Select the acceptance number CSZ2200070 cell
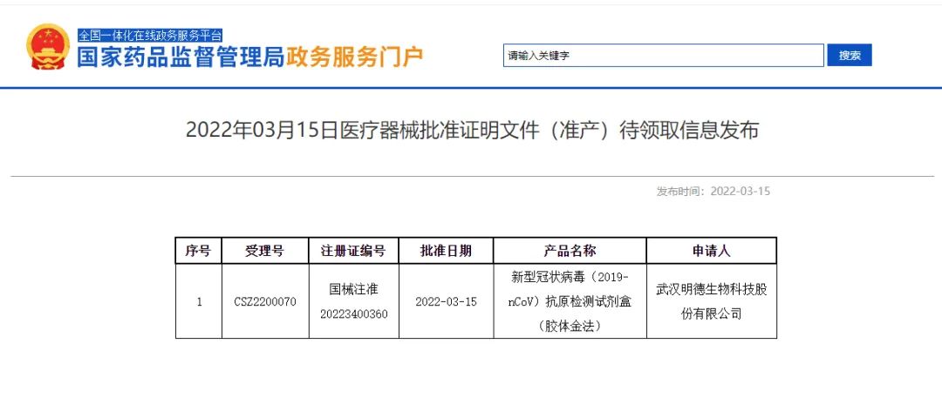This screenshot has height=418, width=942. 264,301
